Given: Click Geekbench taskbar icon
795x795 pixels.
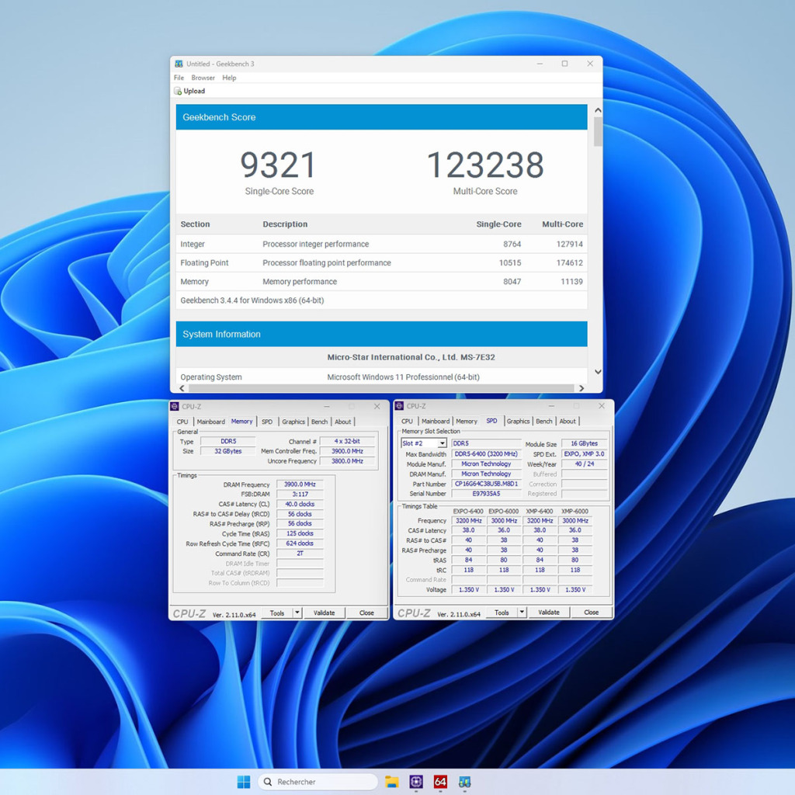Looking at the screenshot, I should (x=464, y=782).
